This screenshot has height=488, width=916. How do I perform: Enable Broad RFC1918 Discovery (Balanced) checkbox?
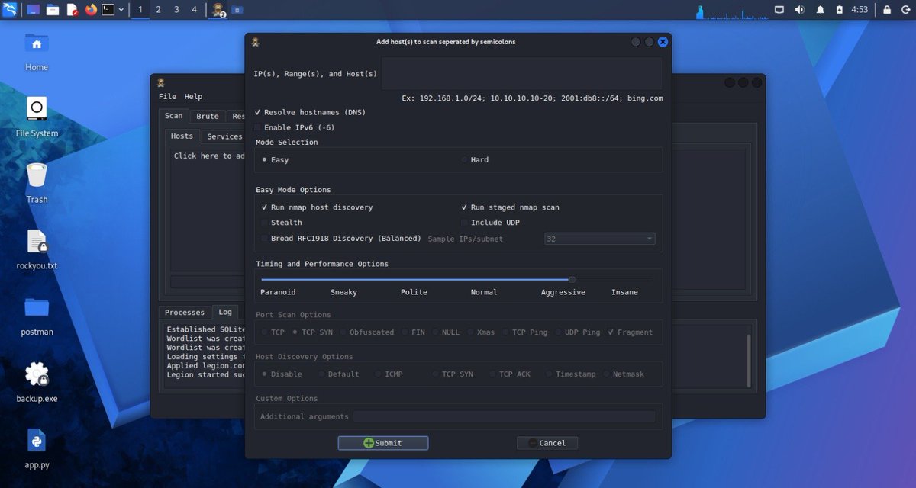click(x=340, y=239)
